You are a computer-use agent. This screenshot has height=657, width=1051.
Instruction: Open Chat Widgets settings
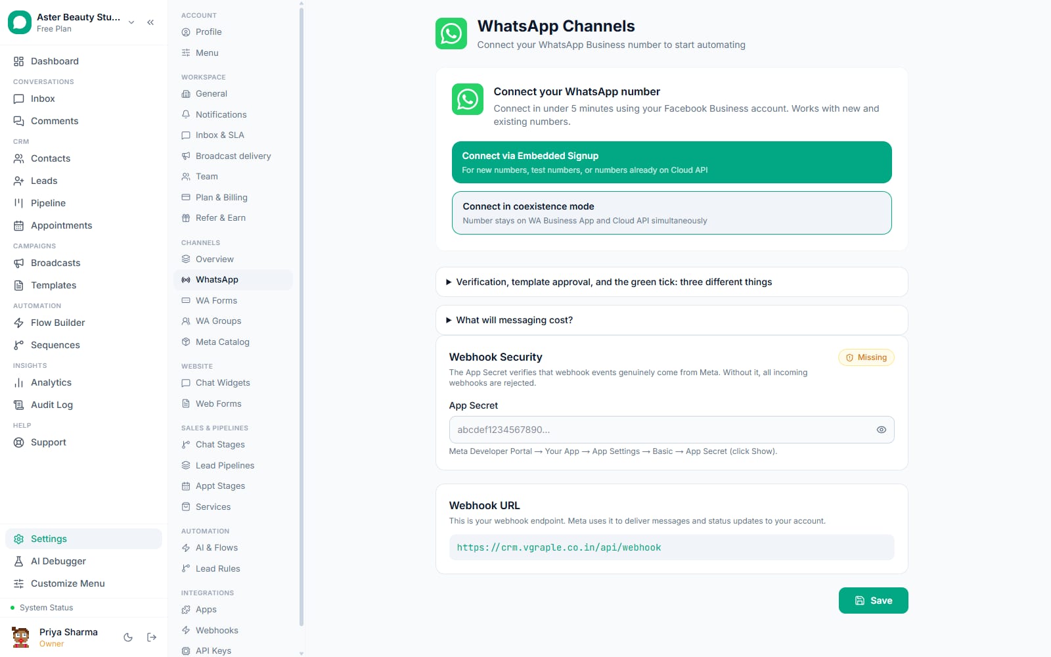(233, 383)
